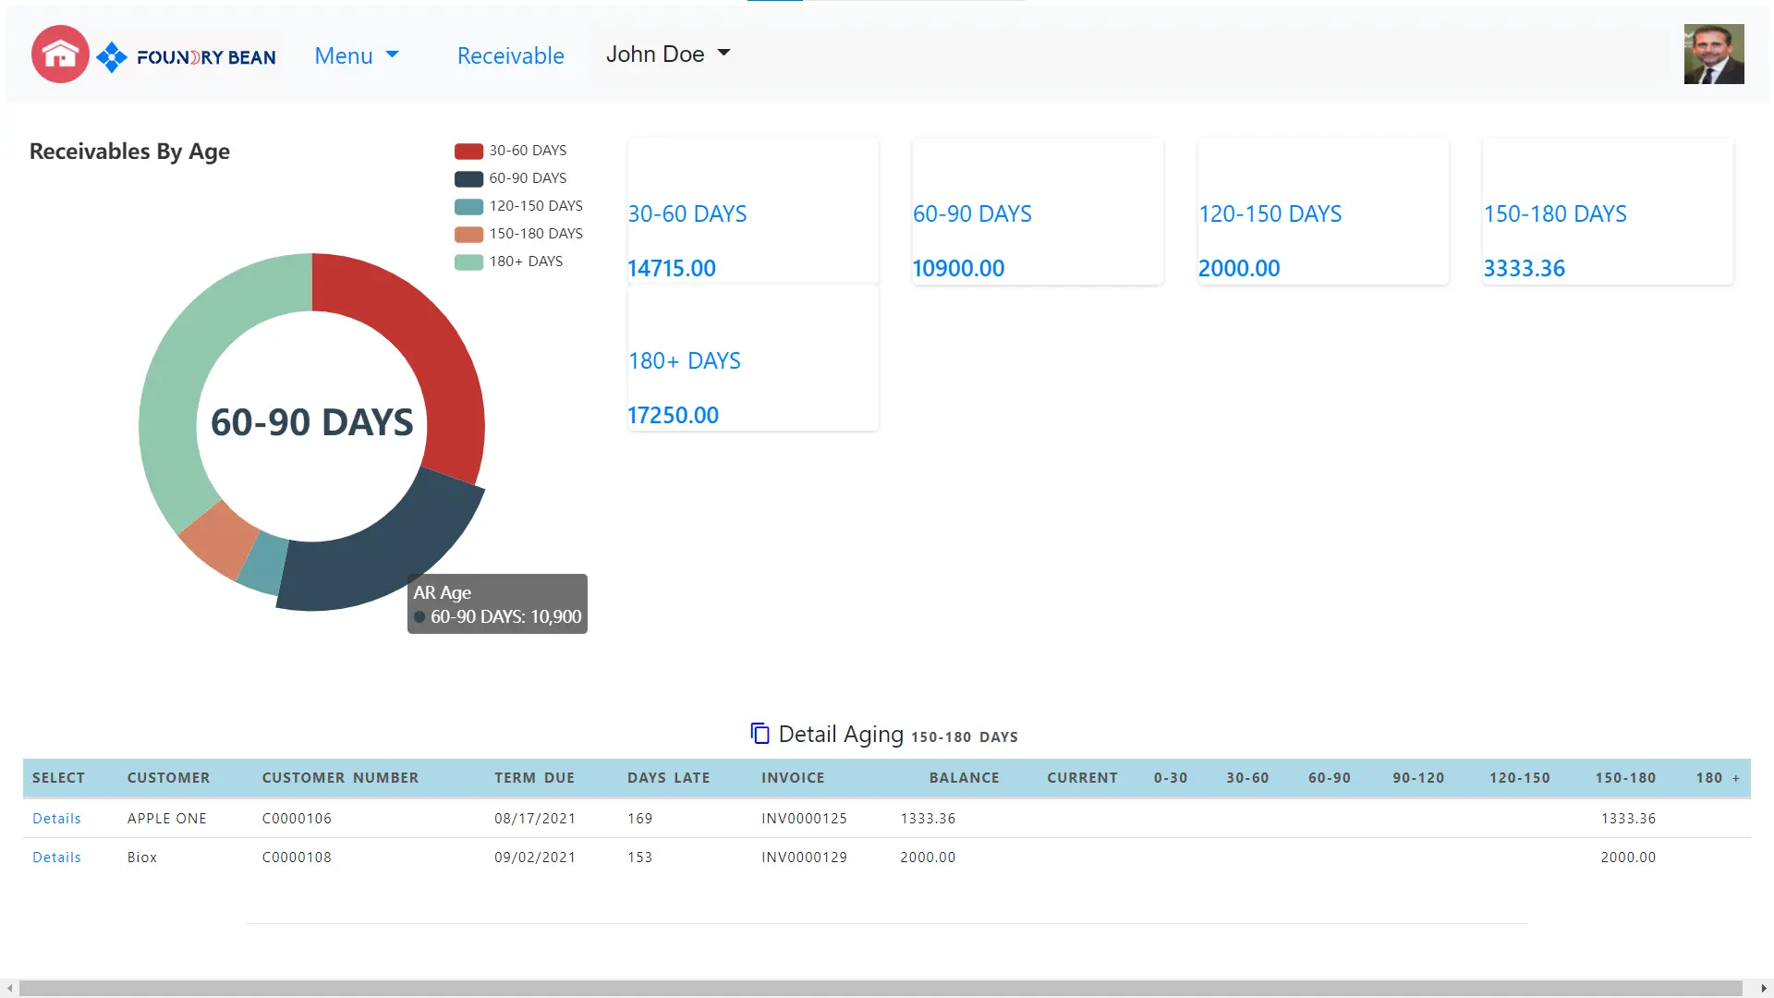Select the orange 150-180 days donut segment
Image resolution: width=1774 pixels, height=998 pixels.
coord(220,541)
